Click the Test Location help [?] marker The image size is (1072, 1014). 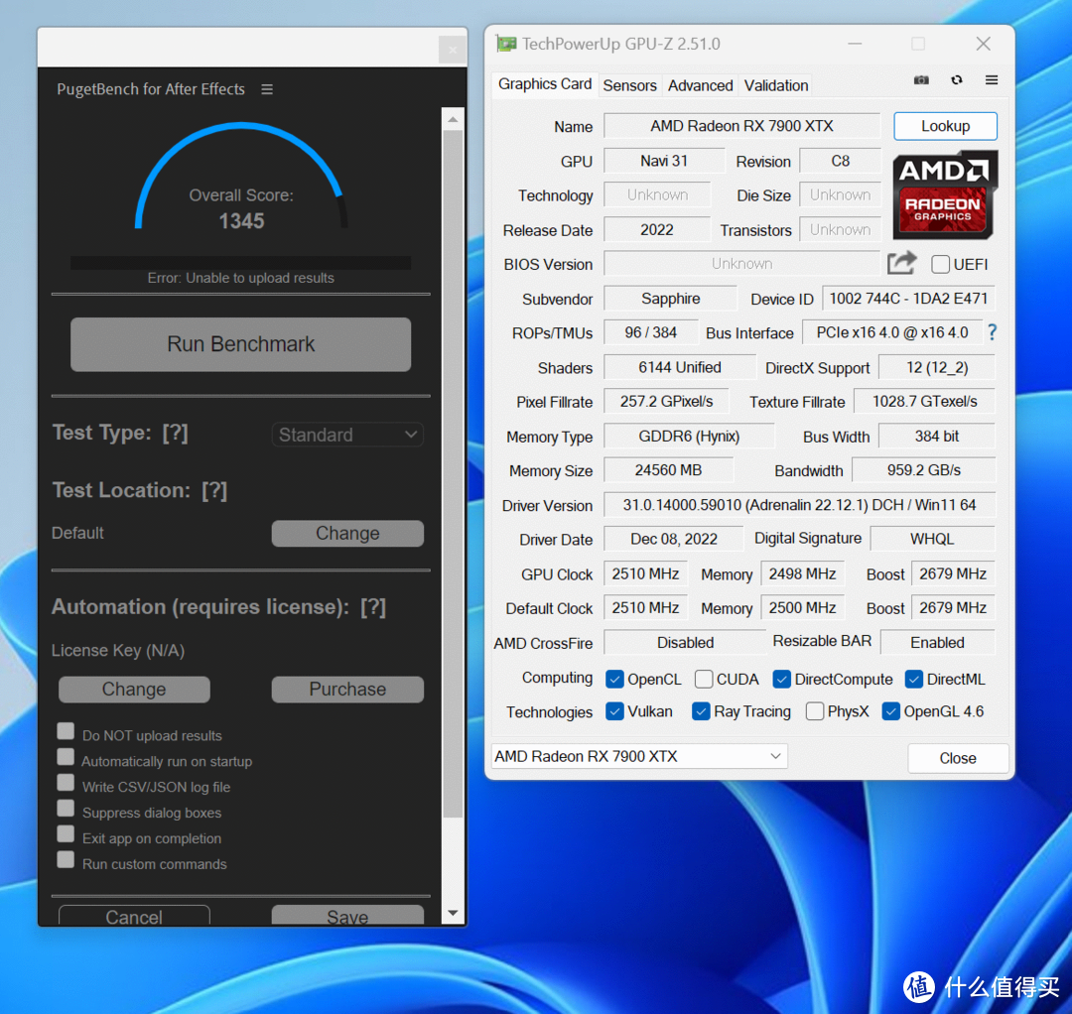[214, 490]
